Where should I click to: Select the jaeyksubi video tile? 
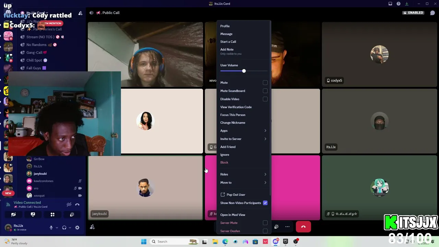(x=145, y=188)
